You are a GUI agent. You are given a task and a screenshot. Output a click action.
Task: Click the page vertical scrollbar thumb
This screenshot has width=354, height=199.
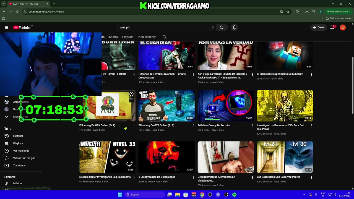pos(352,85)
